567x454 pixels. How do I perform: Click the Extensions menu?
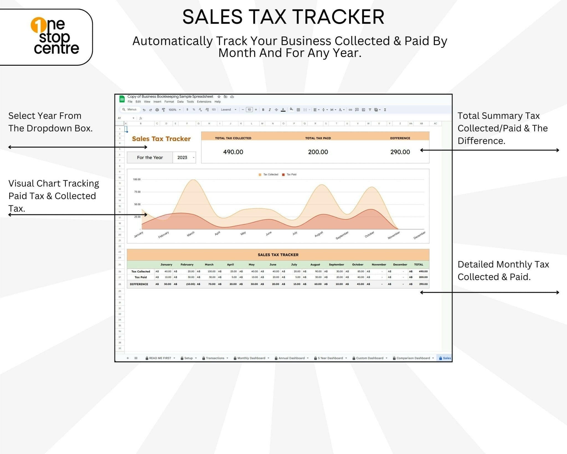pyautogui.click(x=204, y=102)
